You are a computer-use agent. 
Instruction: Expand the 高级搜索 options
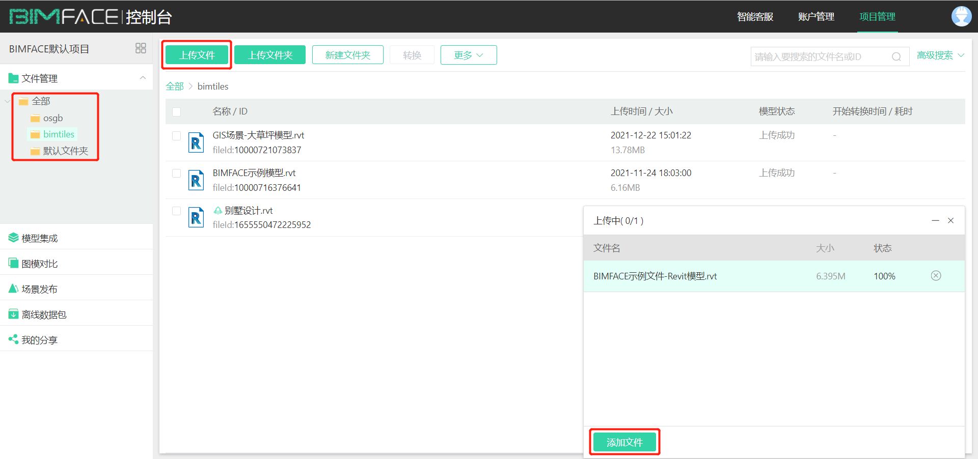click(940, 55)
